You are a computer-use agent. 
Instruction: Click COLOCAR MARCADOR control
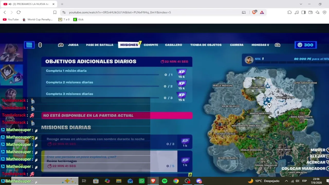pos(305,169)
